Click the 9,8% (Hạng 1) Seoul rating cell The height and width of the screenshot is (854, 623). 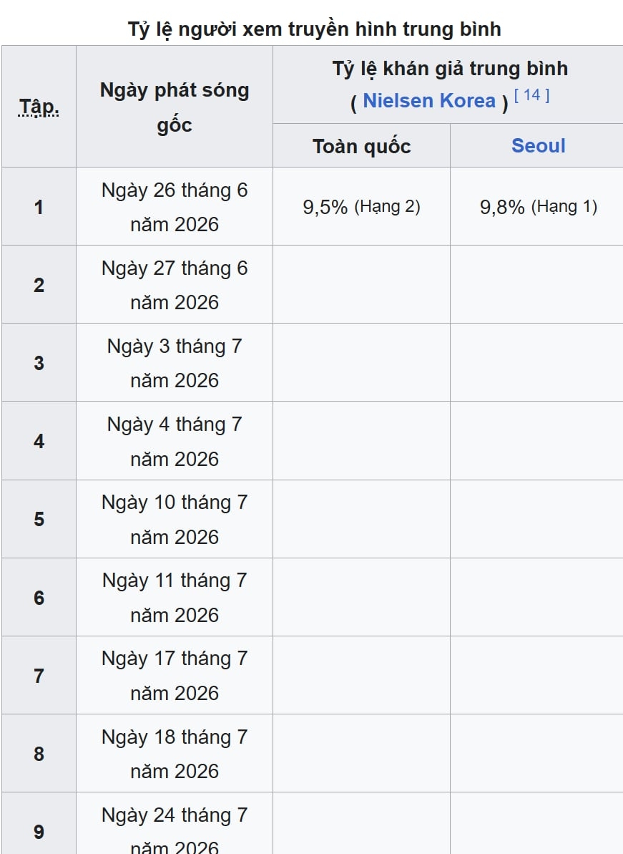pos(538,206)
